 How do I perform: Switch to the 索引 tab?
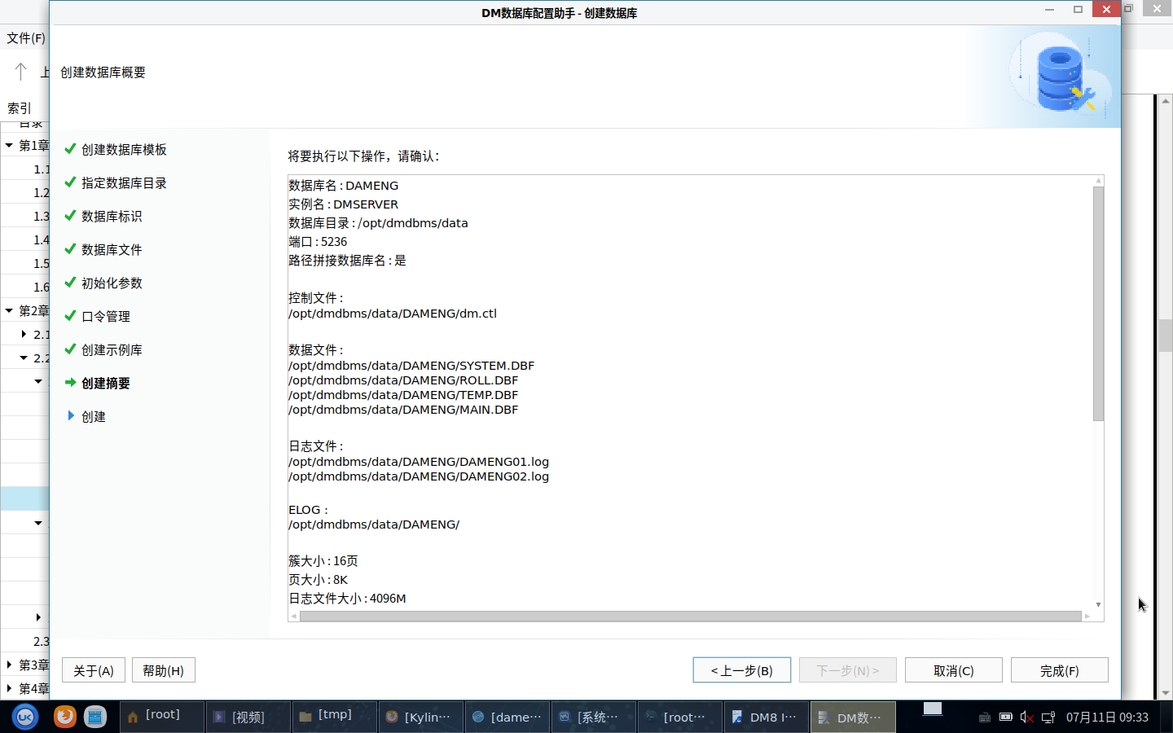[x=20, y=108]
